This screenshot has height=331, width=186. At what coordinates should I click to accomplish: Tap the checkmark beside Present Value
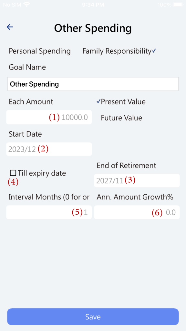(x=98, y=102)
